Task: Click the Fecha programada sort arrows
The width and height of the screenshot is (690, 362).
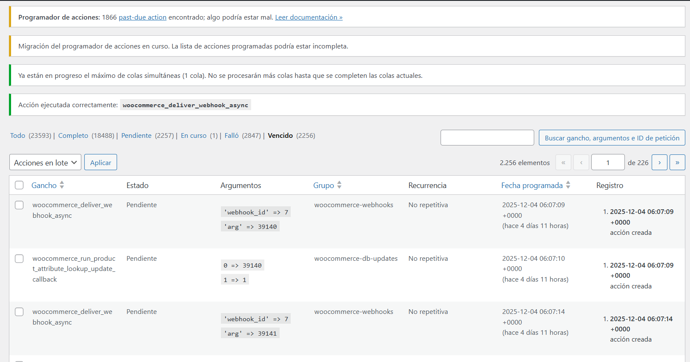Action: pos(568,185)
